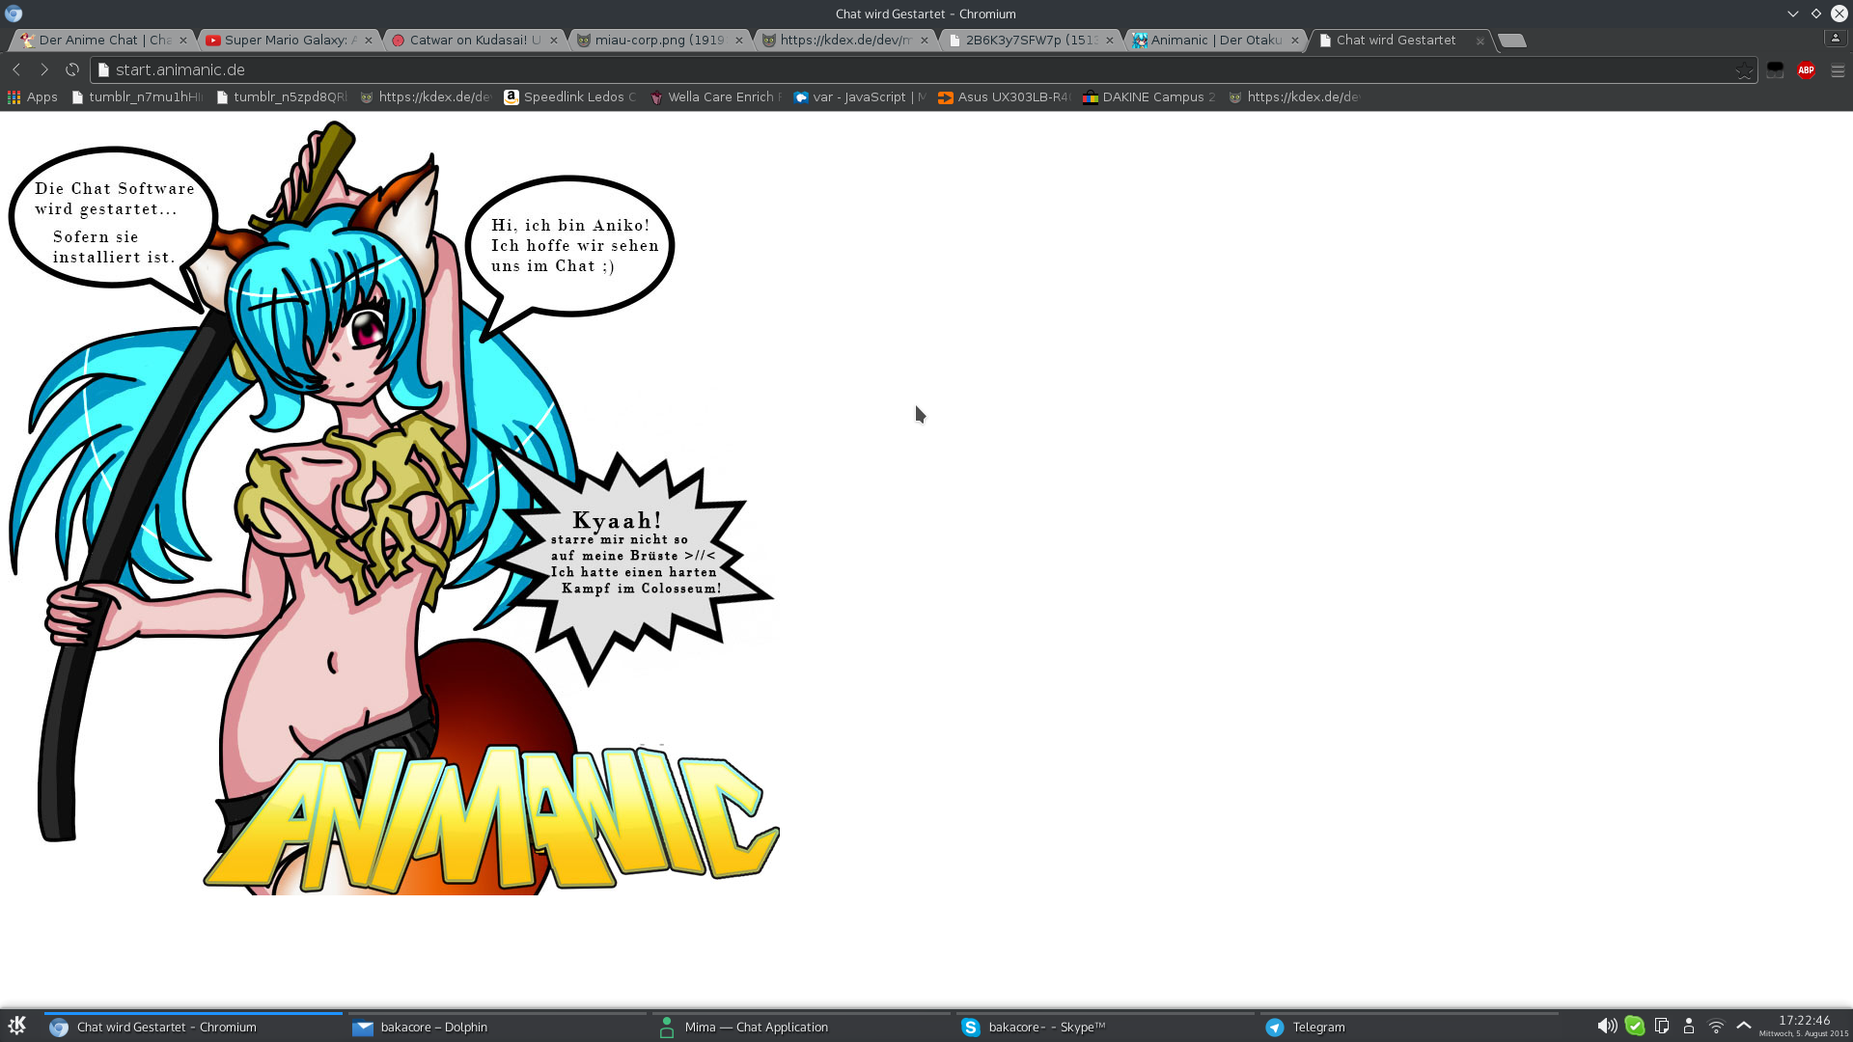Open the Speedlink Ledos Amazon bookmark
The height and width of the screenshot is (1042, 1853).
[570, 96]
